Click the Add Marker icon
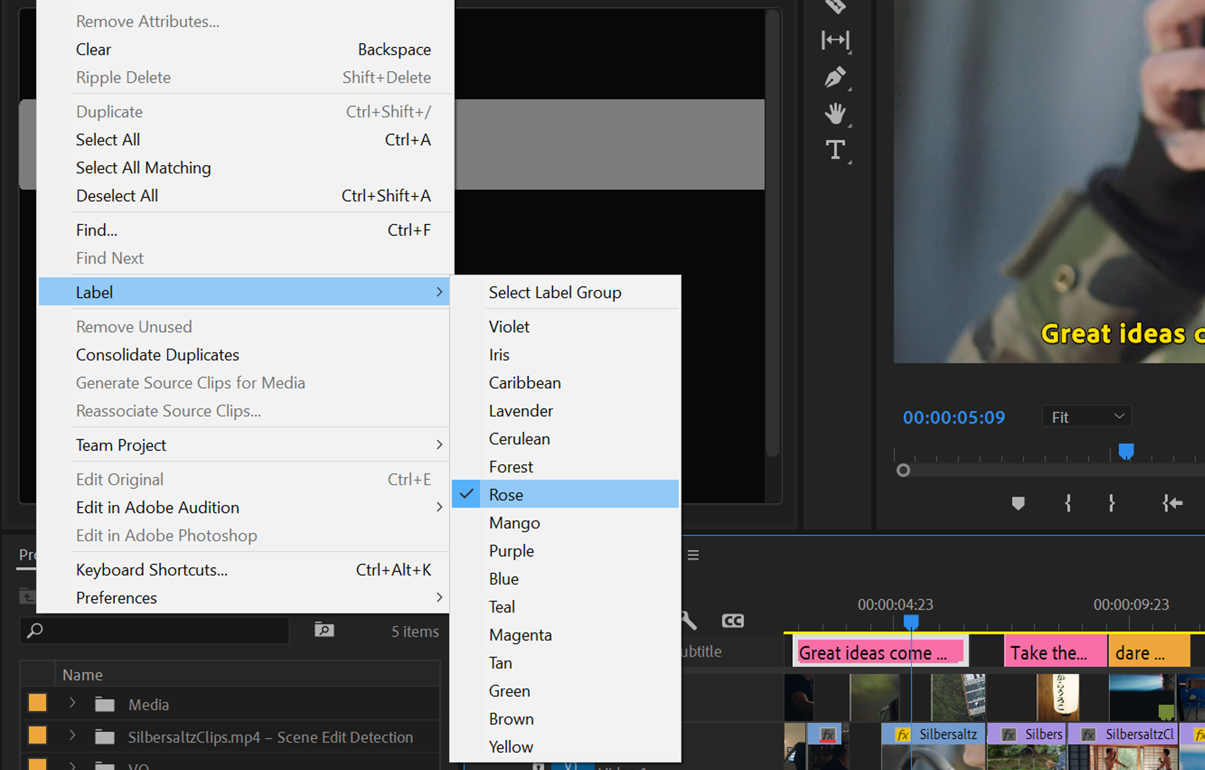Image resolution: width=1205 pixels, height=770 pixels. pos(1019,504)
